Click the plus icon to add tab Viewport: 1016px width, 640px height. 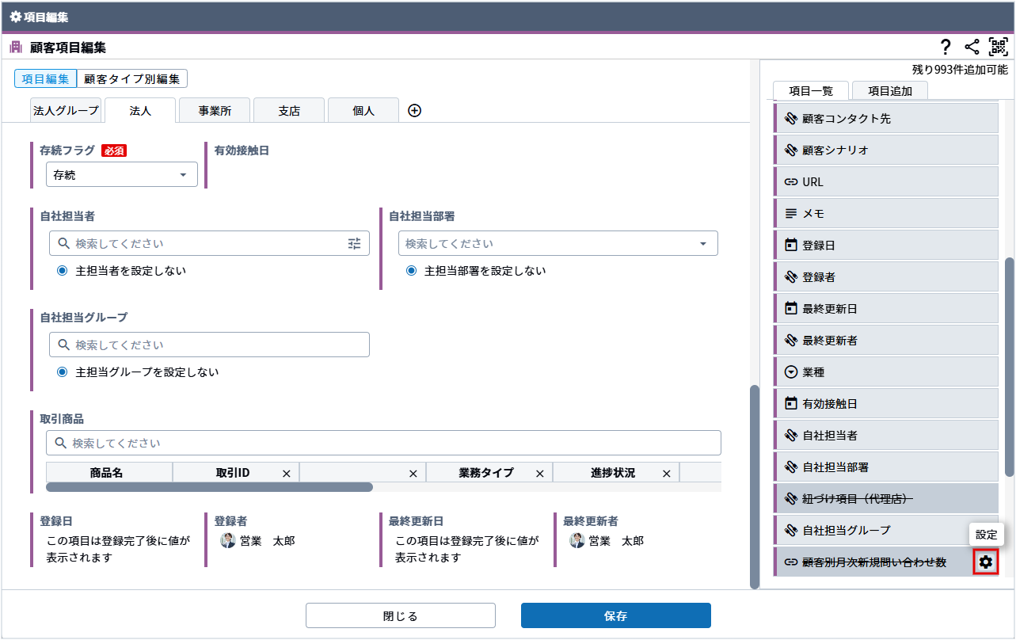(x=414, y=111)
